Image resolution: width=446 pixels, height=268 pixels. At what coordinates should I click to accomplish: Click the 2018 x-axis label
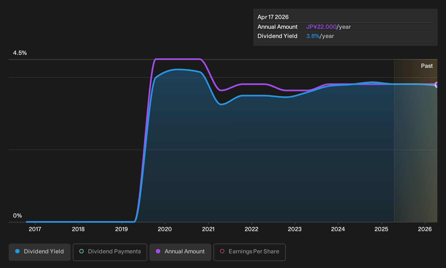coord(78,229)
